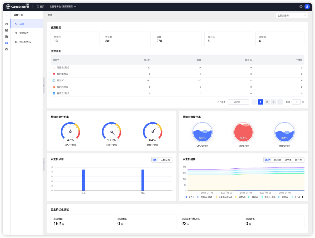Image resolution: width=315 pixels, height=238 pixels.
Task: Click the CloudExplorer logo icon
Action: point(8,6)
